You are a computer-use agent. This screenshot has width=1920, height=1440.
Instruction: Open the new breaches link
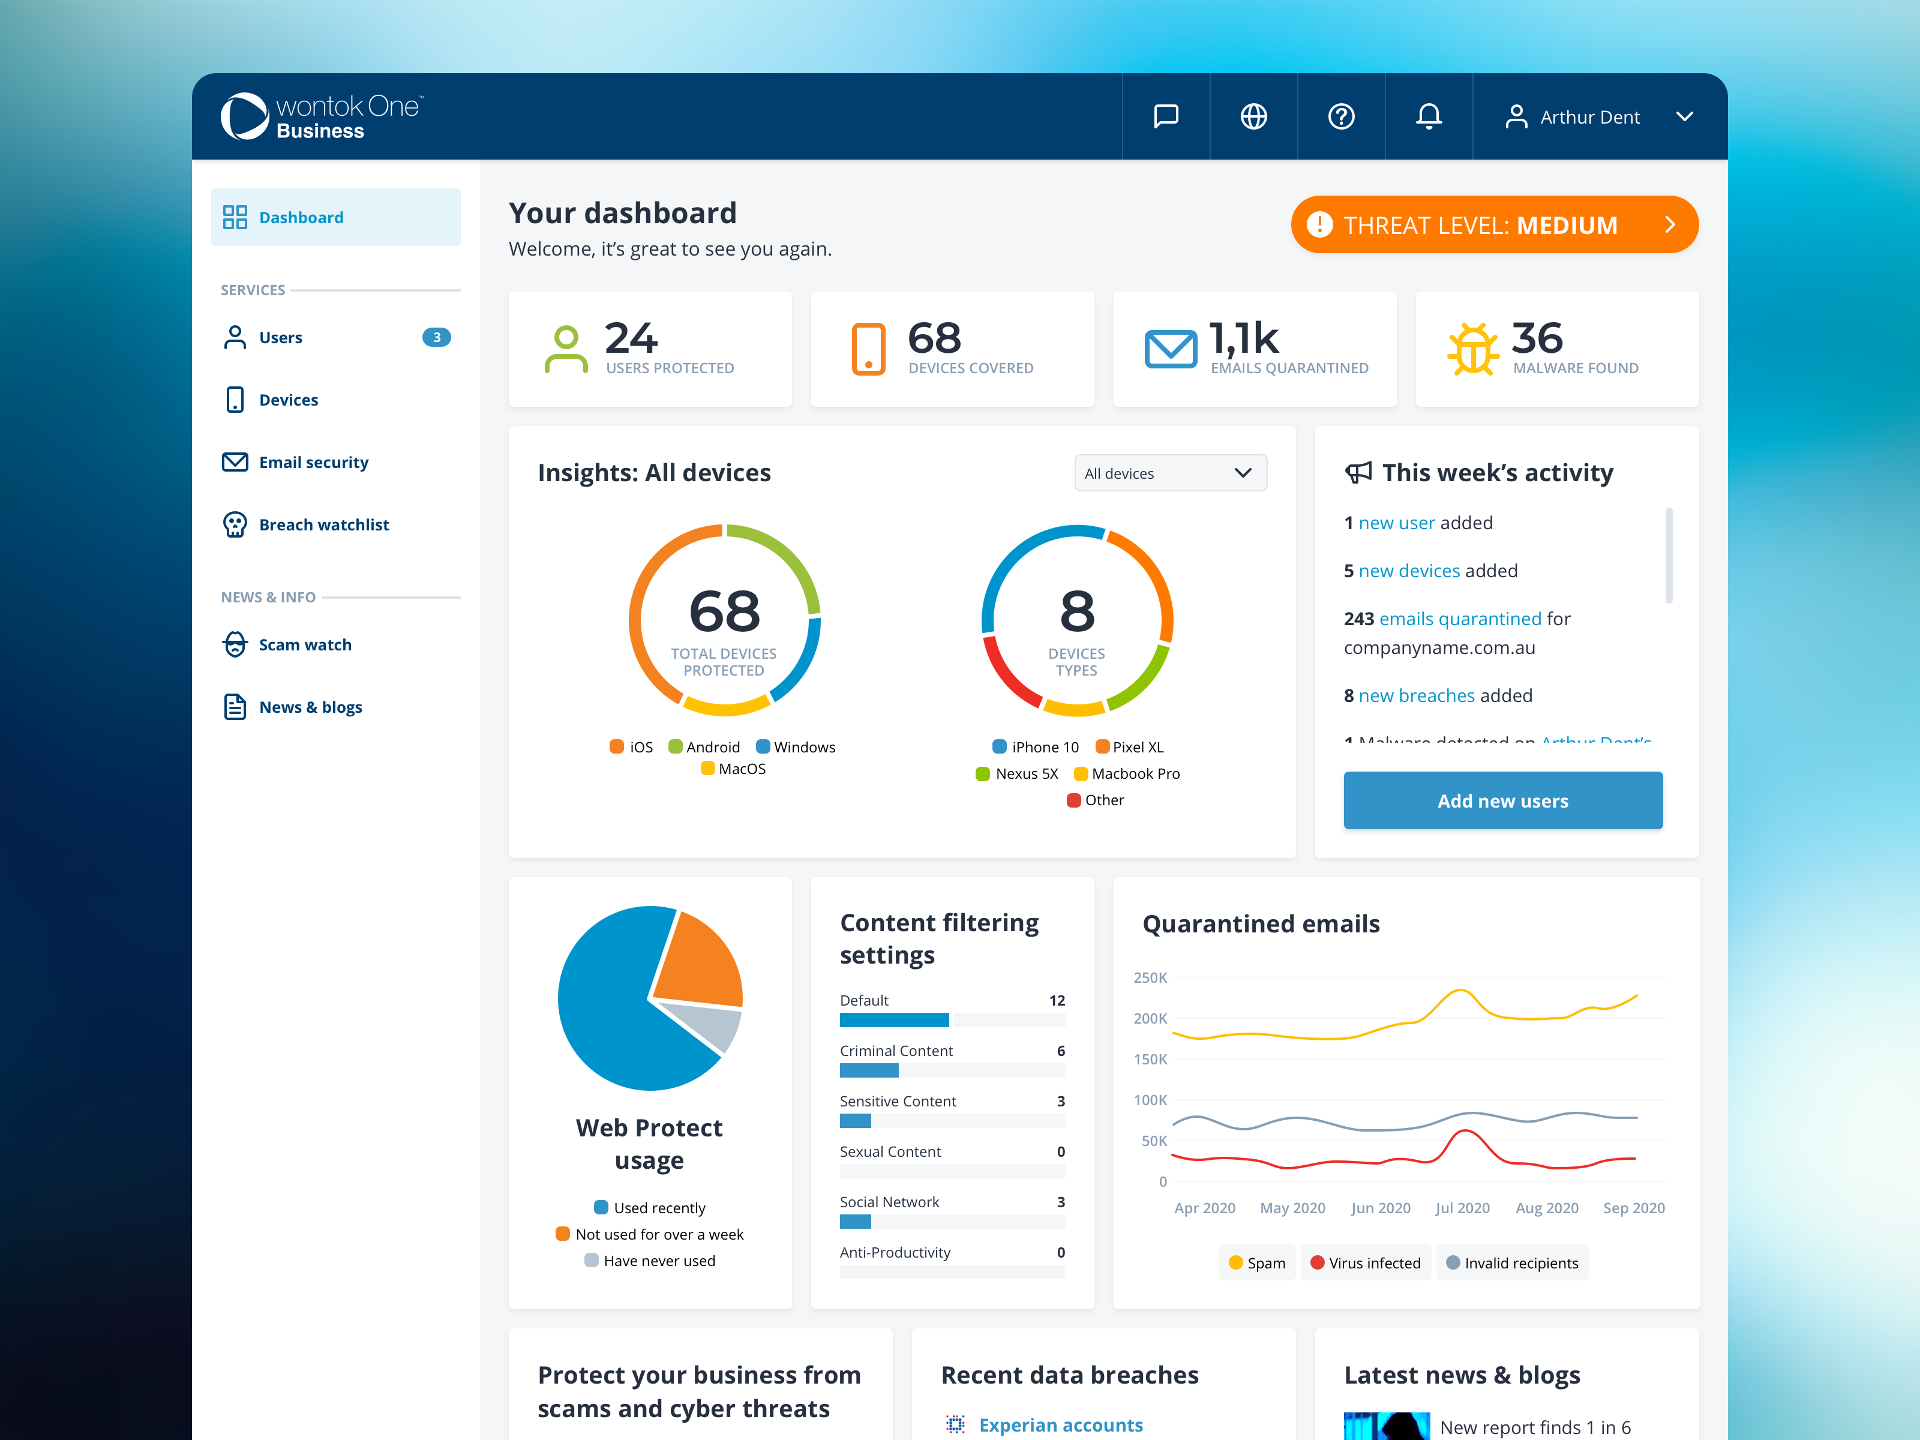(1415, 695)
